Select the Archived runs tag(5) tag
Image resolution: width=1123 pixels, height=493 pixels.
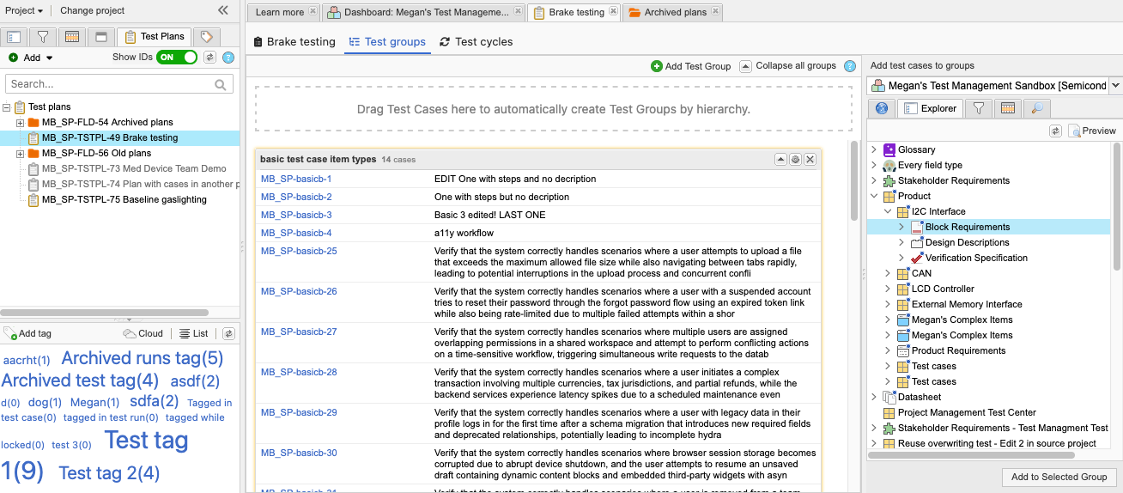143,358
